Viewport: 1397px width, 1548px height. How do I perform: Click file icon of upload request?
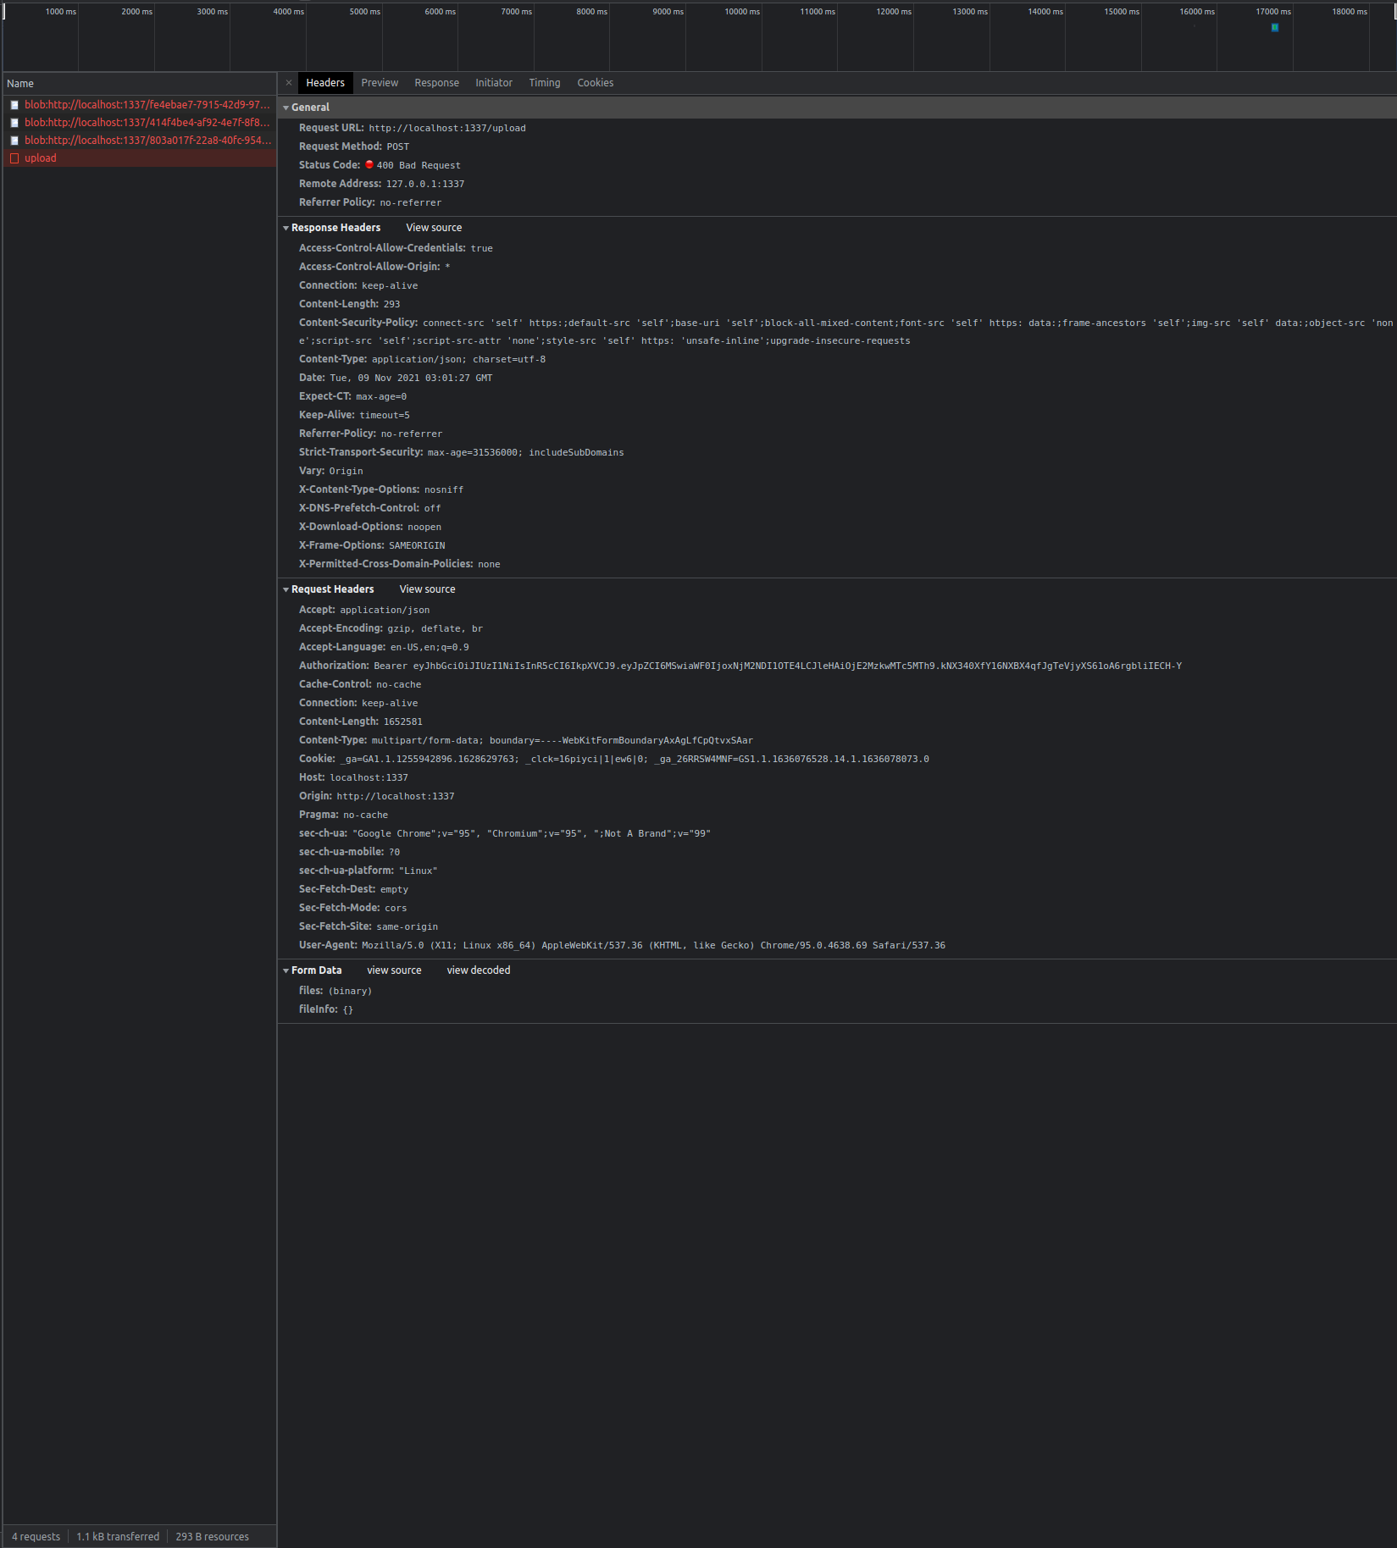(14, 158)
